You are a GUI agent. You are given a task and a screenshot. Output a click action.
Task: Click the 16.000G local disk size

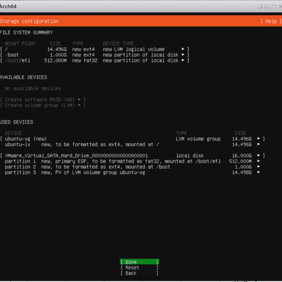coord(242,156)
